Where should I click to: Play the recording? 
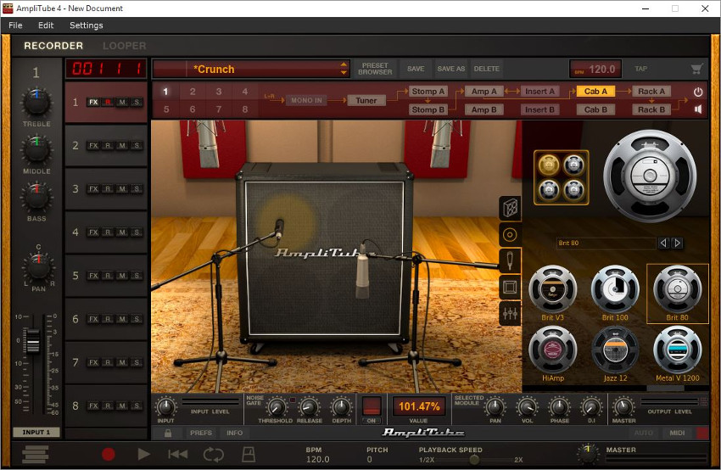[143, 455]
